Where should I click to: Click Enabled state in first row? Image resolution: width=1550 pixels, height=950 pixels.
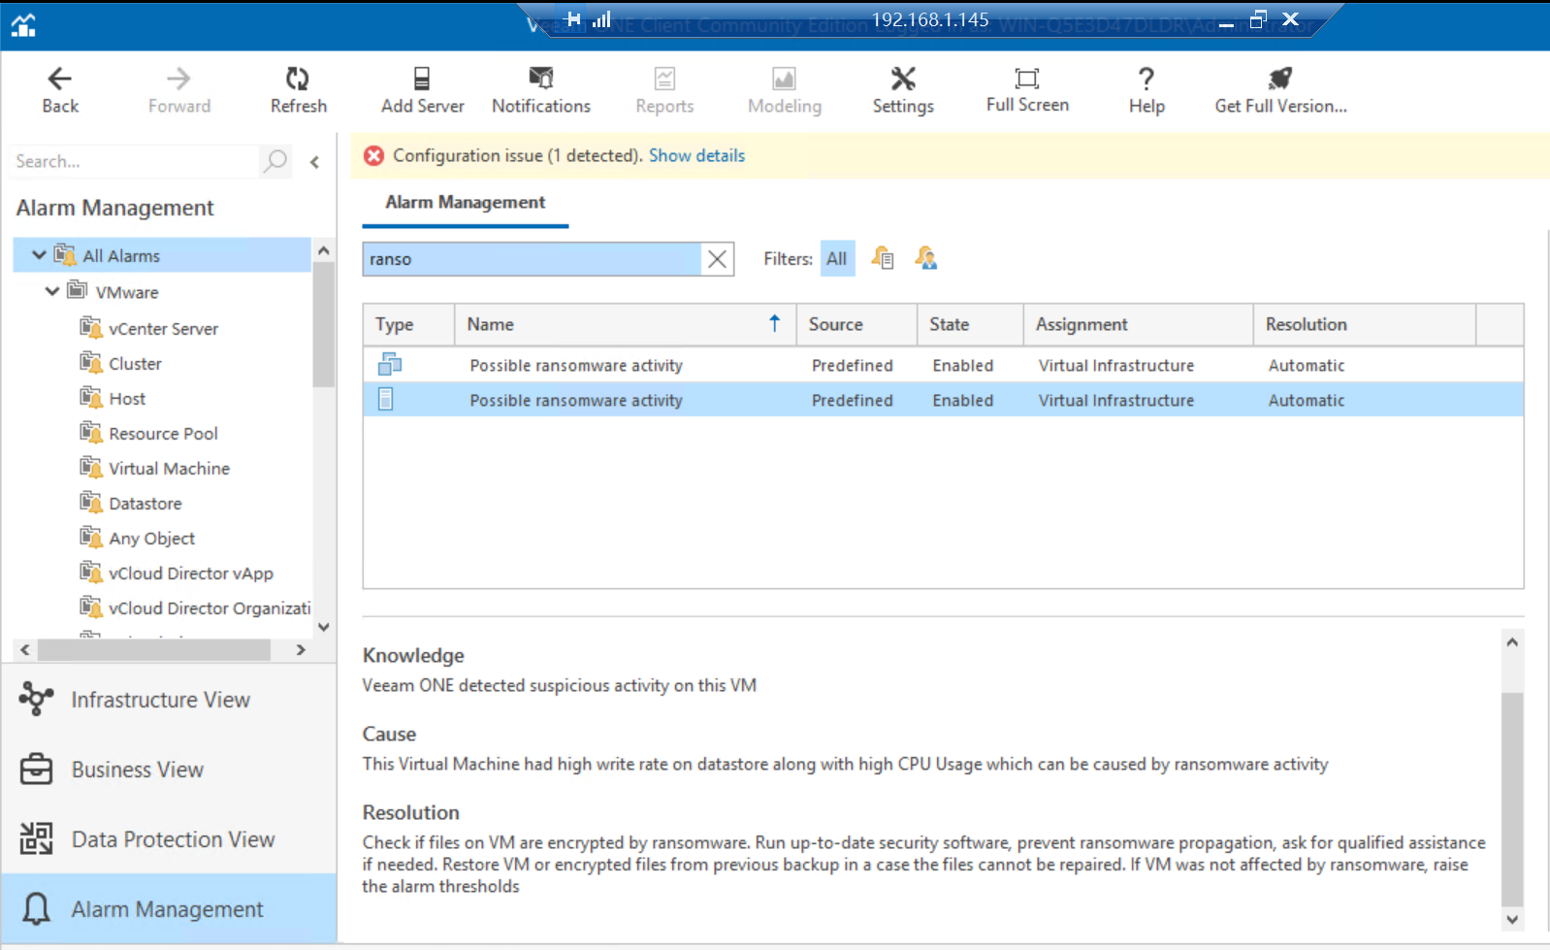pyautogui.click(x=962, y=365)
